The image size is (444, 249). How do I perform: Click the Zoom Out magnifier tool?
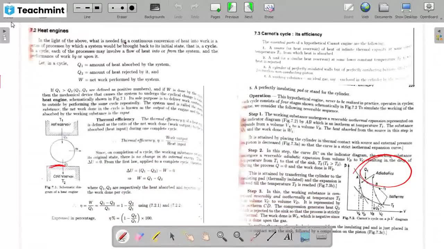tap(238, 237)
